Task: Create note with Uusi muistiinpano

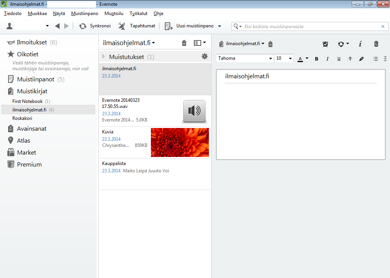Action: tap(189, 26)
